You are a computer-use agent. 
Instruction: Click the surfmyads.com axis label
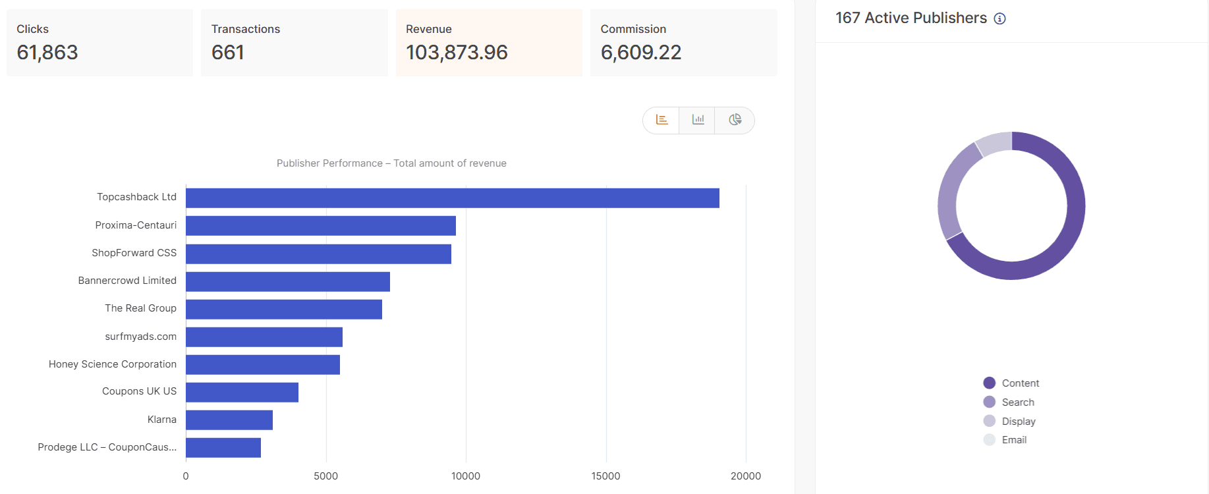tap(141, 337)
